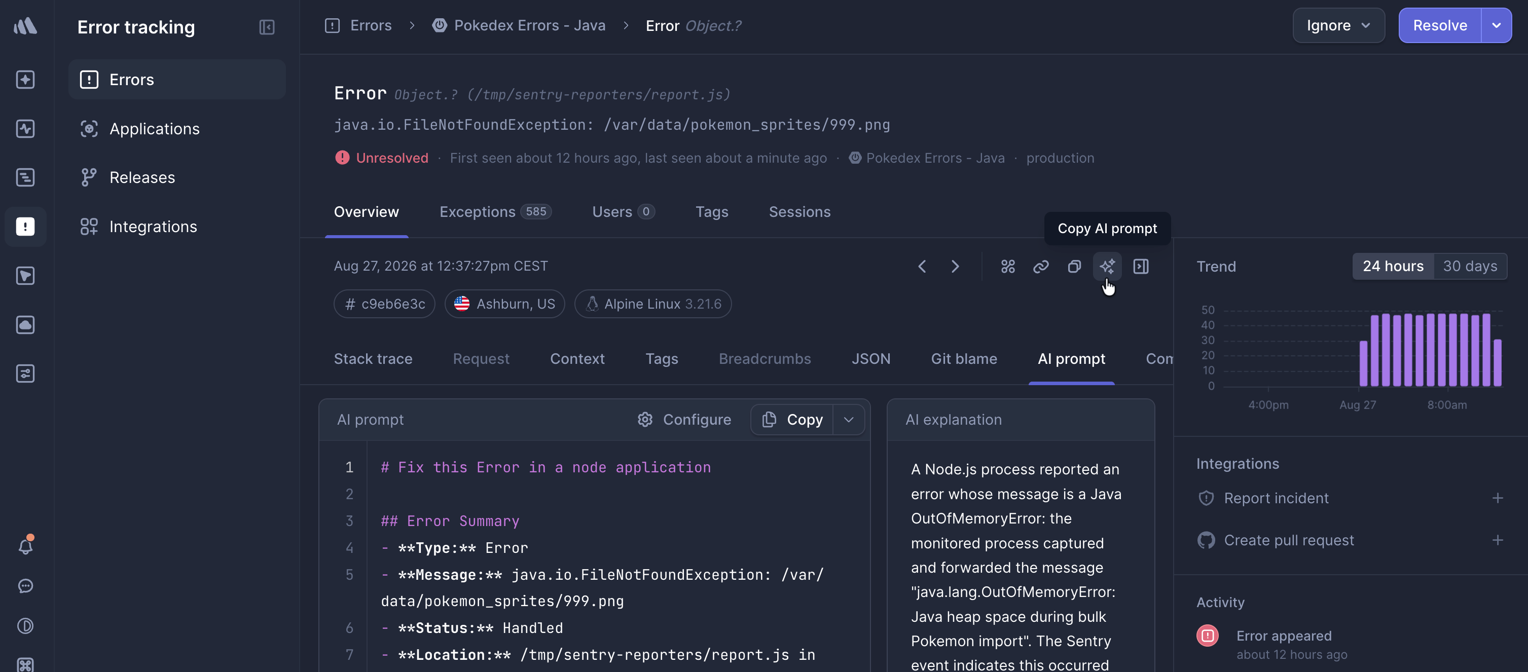Switch to the Users tab
Screen dimensions: 1528x672
[623, 212]
